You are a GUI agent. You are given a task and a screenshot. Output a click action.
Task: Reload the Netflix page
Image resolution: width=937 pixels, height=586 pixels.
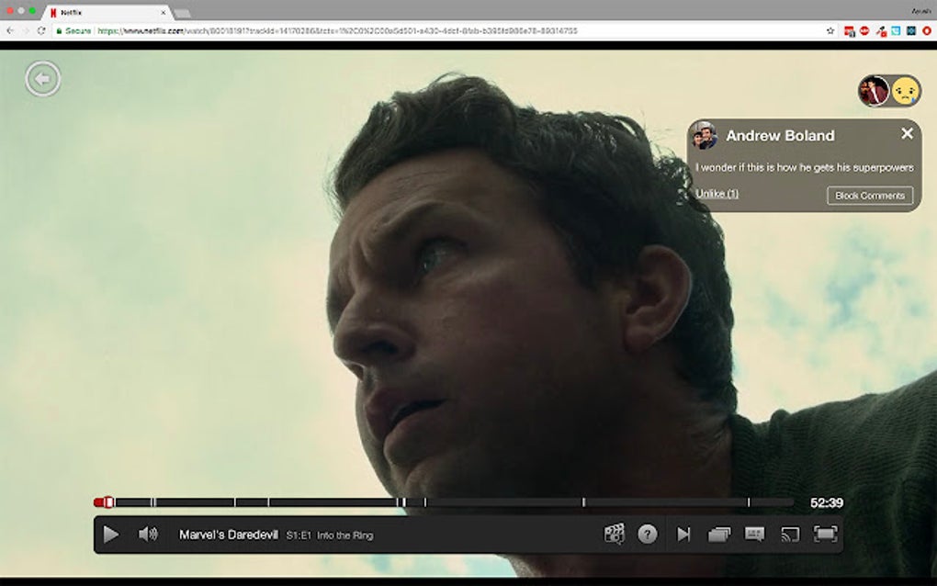[41, 30]
